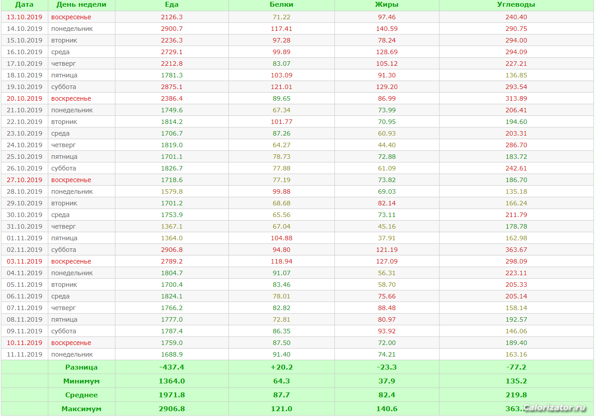
Task: Select the date 13.10.2019
Action: tap(25, 17)
